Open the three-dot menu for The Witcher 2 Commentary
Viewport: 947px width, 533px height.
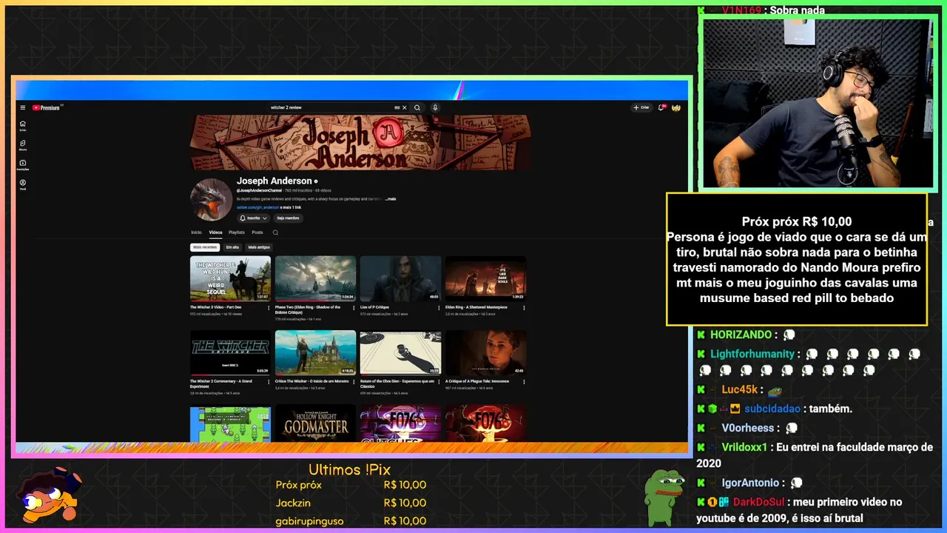[x=269, y=381]
